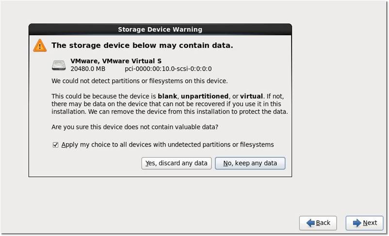
Task: Click the 'We could not detect partitions' sentence
Action: 139,80
